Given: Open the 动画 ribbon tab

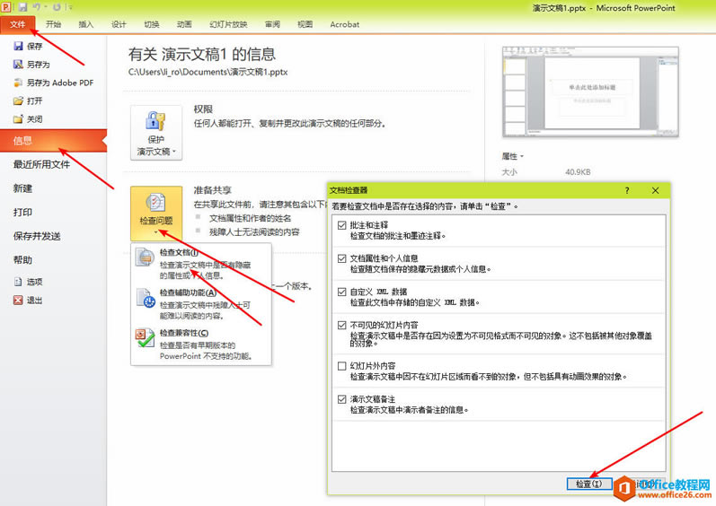Looking at the screenshot, I should (184, 24).
